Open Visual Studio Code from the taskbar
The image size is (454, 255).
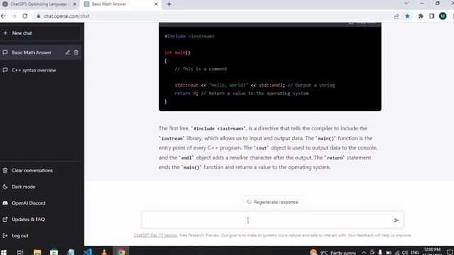click(x=88, y=252)
